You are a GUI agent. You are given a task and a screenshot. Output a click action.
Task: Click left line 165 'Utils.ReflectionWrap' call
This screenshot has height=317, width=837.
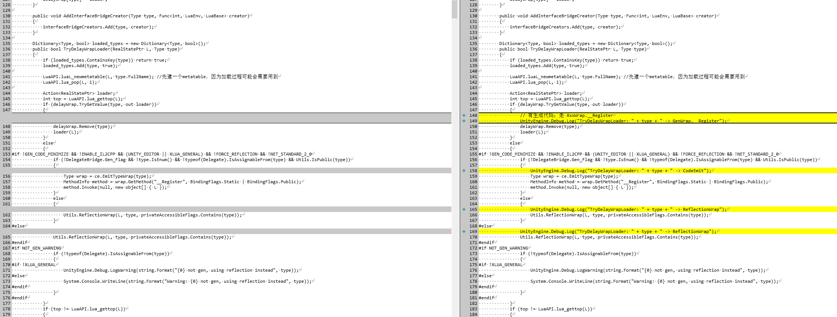click(x=142, y=237)
